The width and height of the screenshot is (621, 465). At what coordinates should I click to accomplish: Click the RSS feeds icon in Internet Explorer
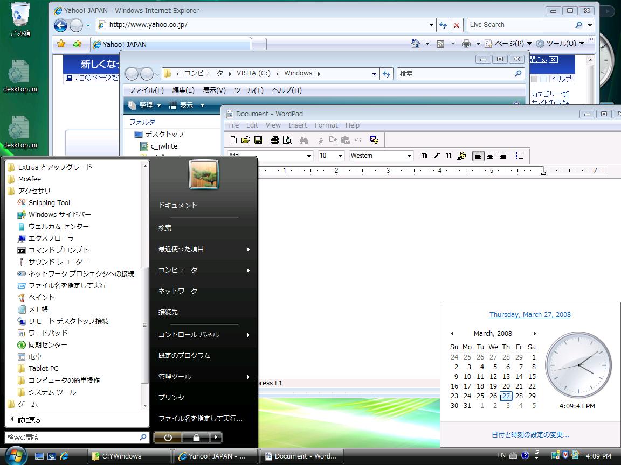pyautogui.click(x=440, y=44)
